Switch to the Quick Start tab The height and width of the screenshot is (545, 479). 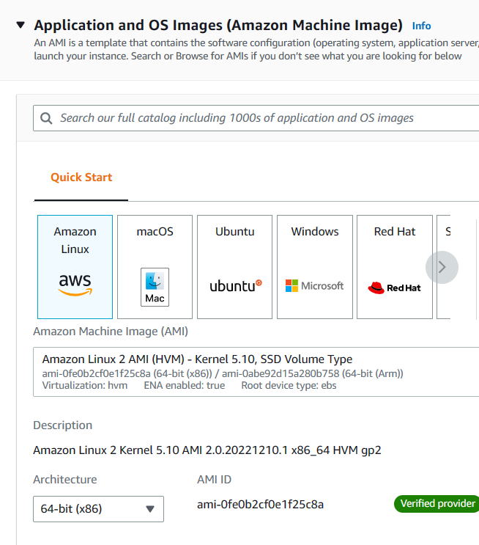81,178
